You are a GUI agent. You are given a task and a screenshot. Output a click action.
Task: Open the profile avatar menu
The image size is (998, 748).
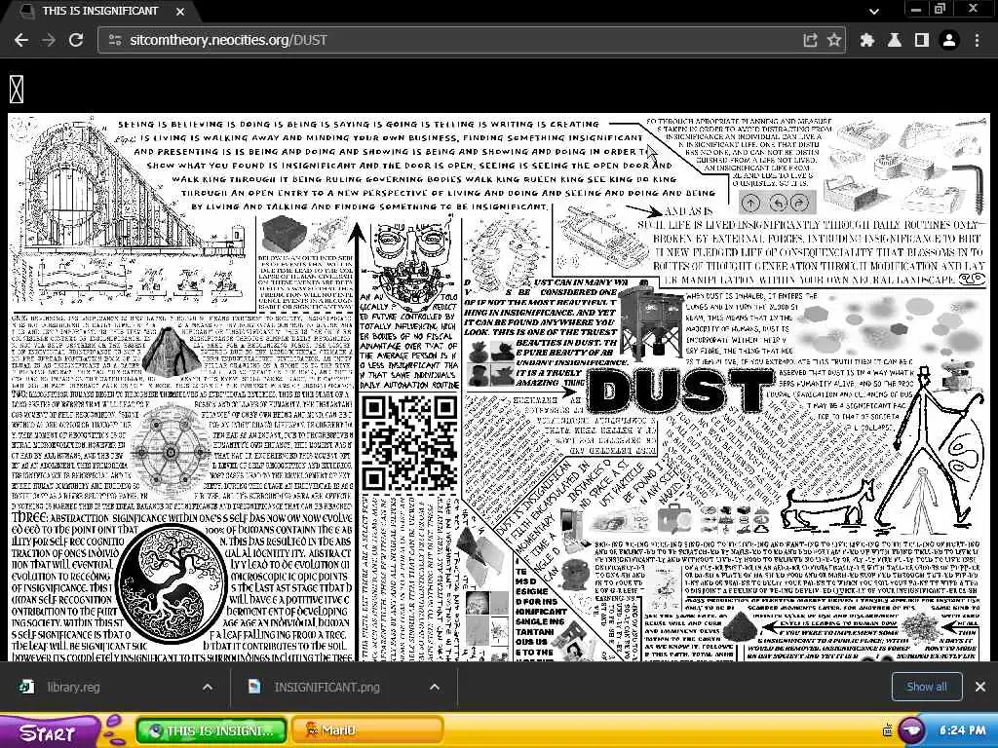(949, 40)
